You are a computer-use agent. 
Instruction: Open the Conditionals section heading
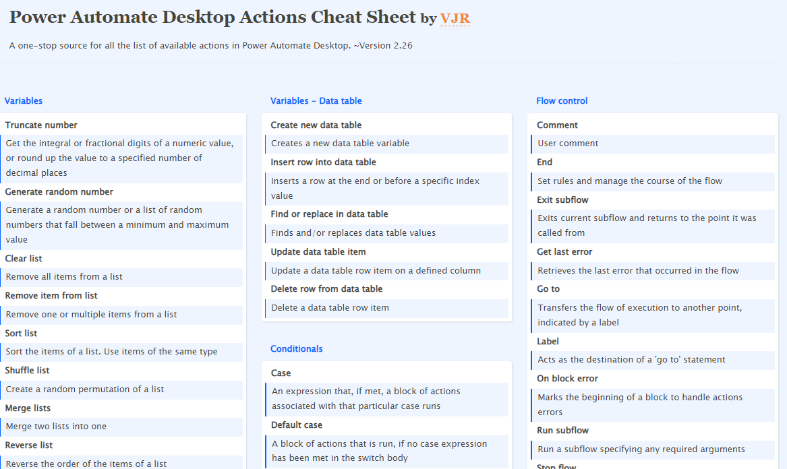coord(296,348)
